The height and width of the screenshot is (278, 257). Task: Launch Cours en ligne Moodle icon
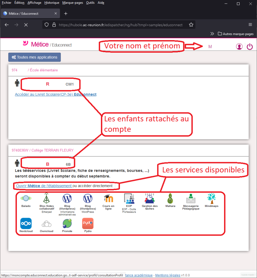(x=109, y=198)
